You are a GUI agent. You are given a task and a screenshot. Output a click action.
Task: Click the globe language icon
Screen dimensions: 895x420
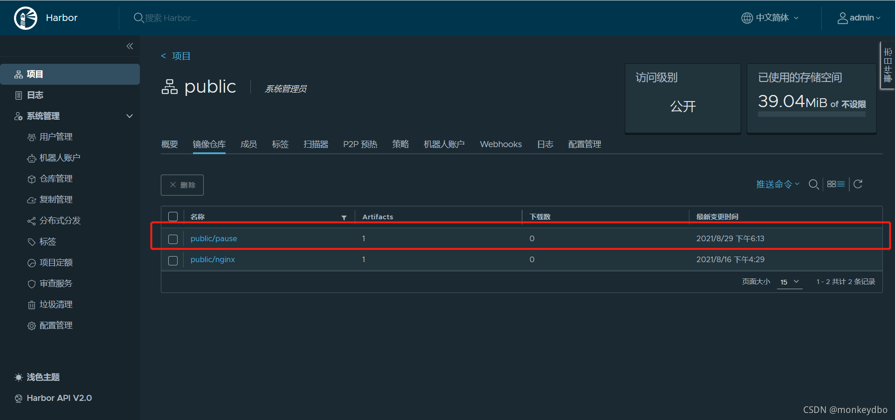(x=747, y=18)
